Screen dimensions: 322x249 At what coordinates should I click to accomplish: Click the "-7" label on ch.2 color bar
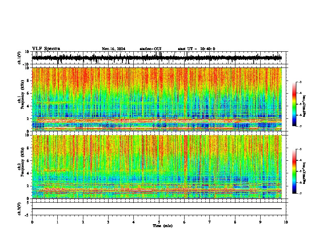(x=300, y=193)
